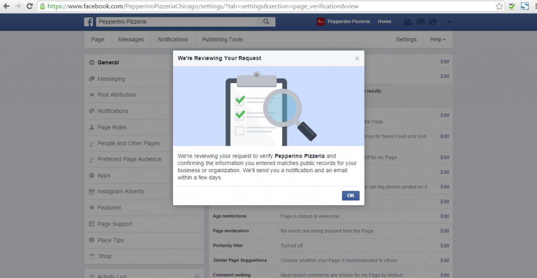This screenshot has width=537, height=278.
Task: Edit Similar Page Suggestions setting
Action: tap(445, 260)
